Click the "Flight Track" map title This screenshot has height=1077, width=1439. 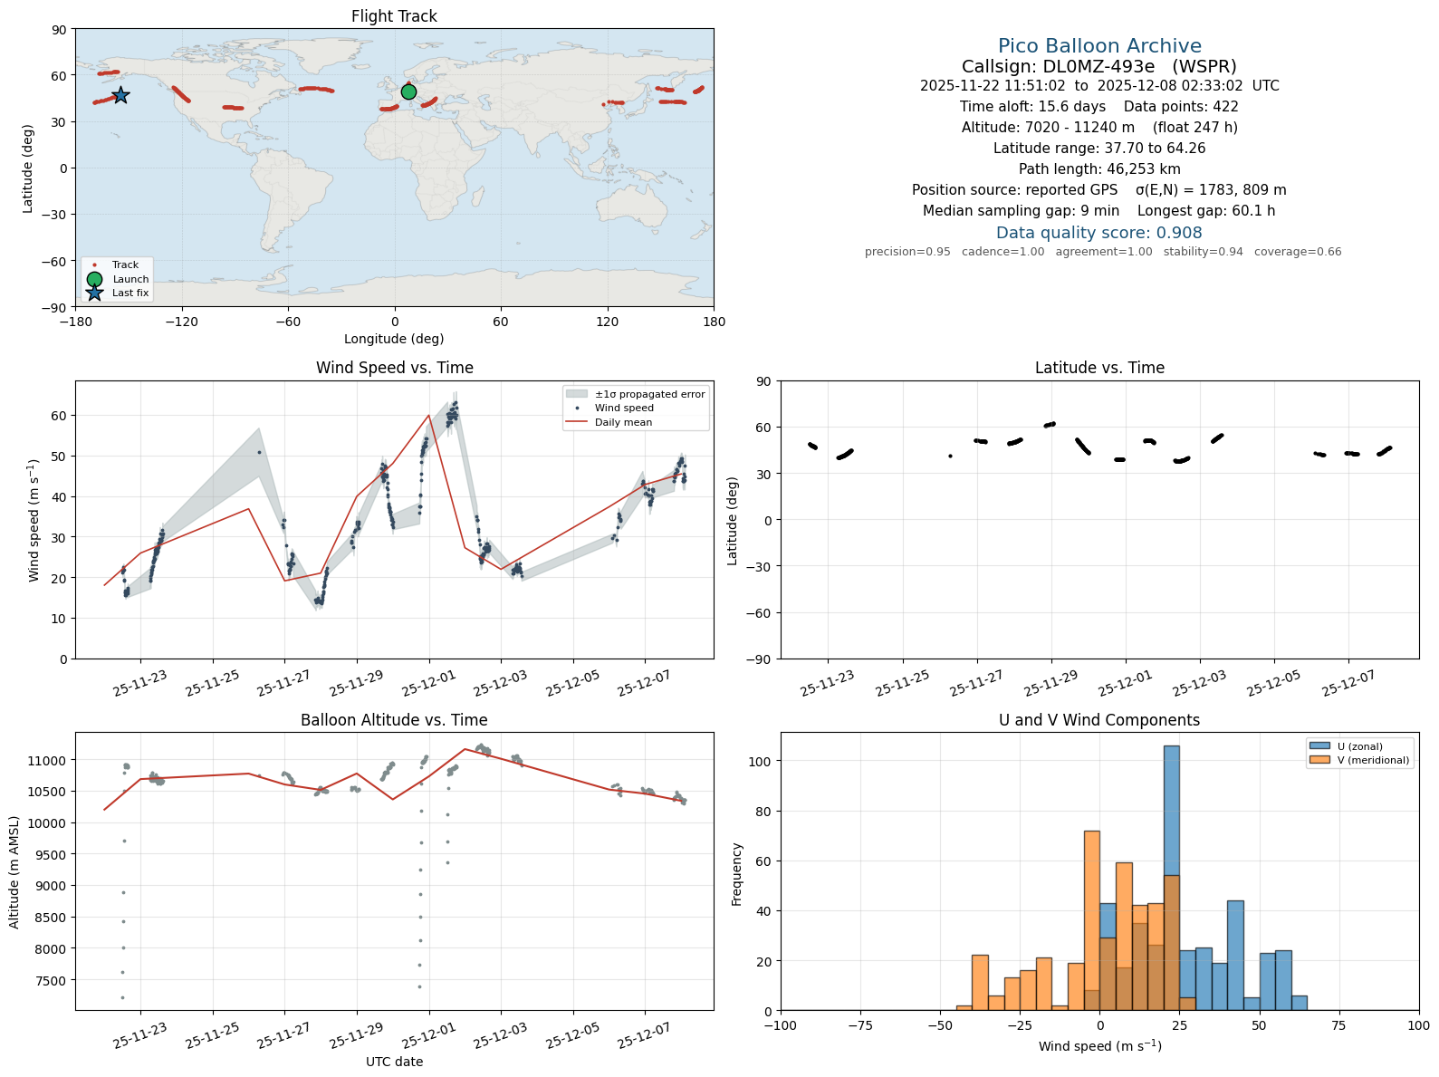394,16
